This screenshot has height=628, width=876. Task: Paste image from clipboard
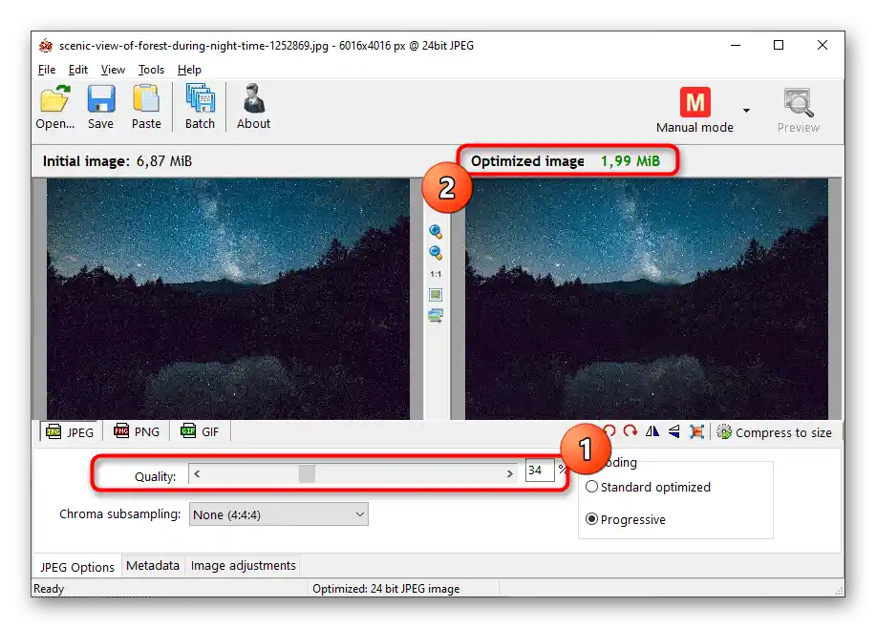(146, 107)
